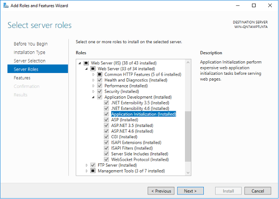The image size is (279, 199).
Task: Toggle ASP.NET 4.6 checkbox
Action: 107,131
